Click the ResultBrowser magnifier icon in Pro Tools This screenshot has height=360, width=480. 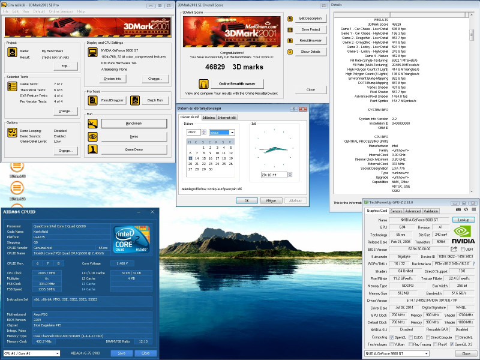[92, 100]
